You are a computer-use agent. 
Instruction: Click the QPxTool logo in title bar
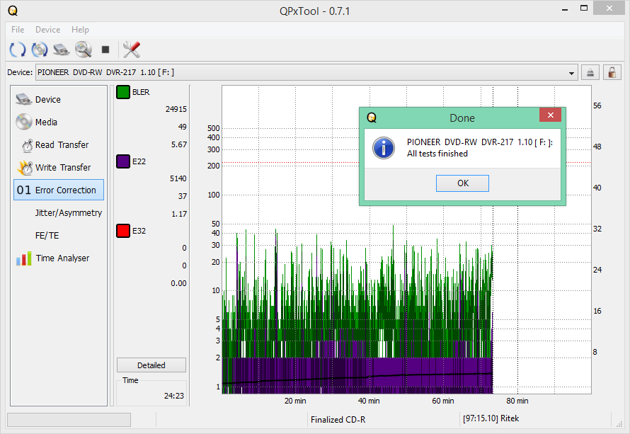pos(13,11)
